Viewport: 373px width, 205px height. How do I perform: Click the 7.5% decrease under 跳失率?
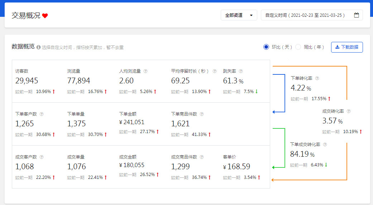tap(249, 92)
